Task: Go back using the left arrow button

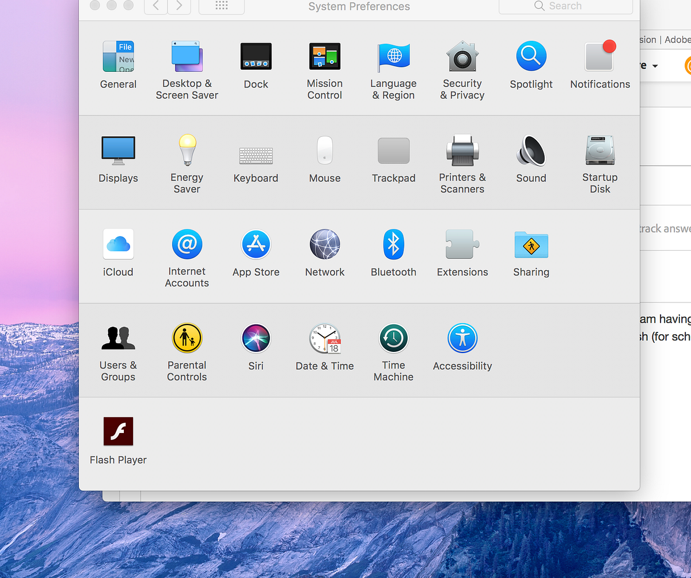Action: coord(155,6)
